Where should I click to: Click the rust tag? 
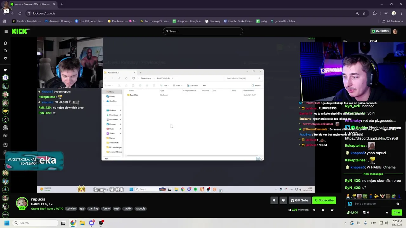[x=117, y=209]
